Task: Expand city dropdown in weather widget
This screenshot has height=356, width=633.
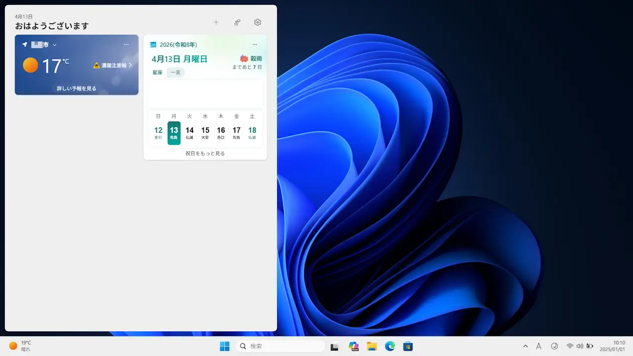Action: 54,45
